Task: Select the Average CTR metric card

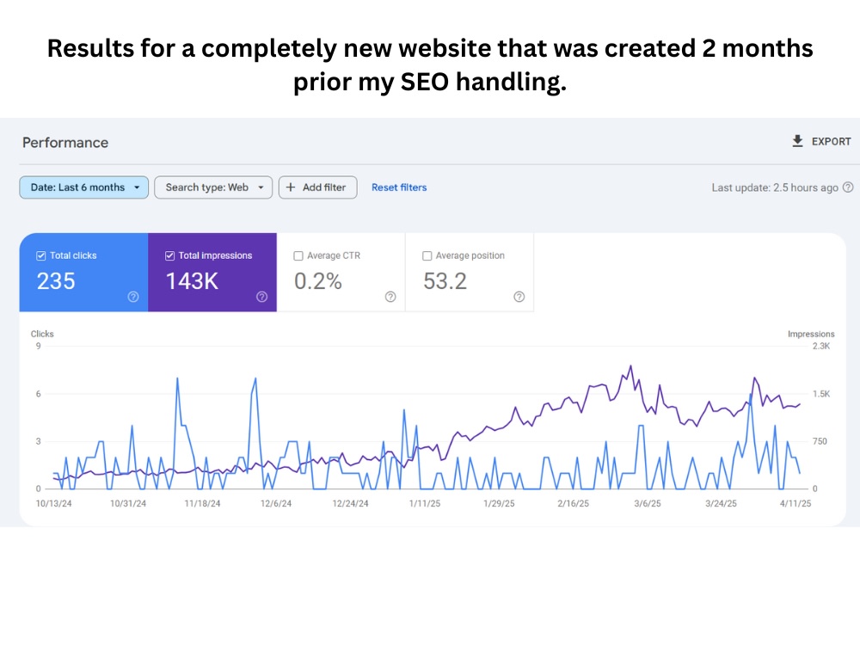Action: 341,272
